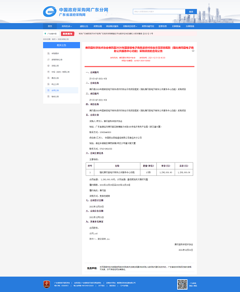Image resolution: width=240 pixels, height=292 pixels.
Task: Click the 履约期限 line
Action: (x=110, y=185)
